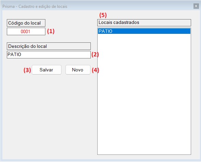The width and height of the screenshot is (201, 162).
Task: Click the red (3) marker beside Salvar
Action: (x=27, y=70)
